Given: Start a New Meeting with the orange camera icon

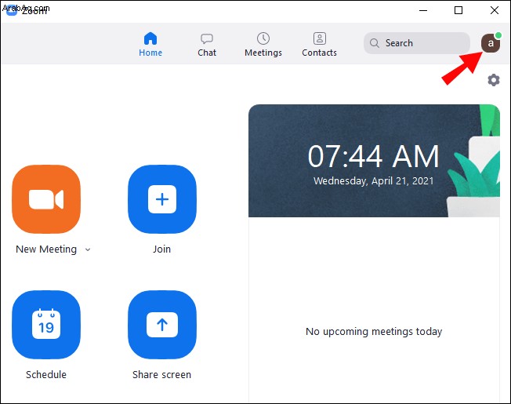Looking at the screenshot, I should (46, 199).
